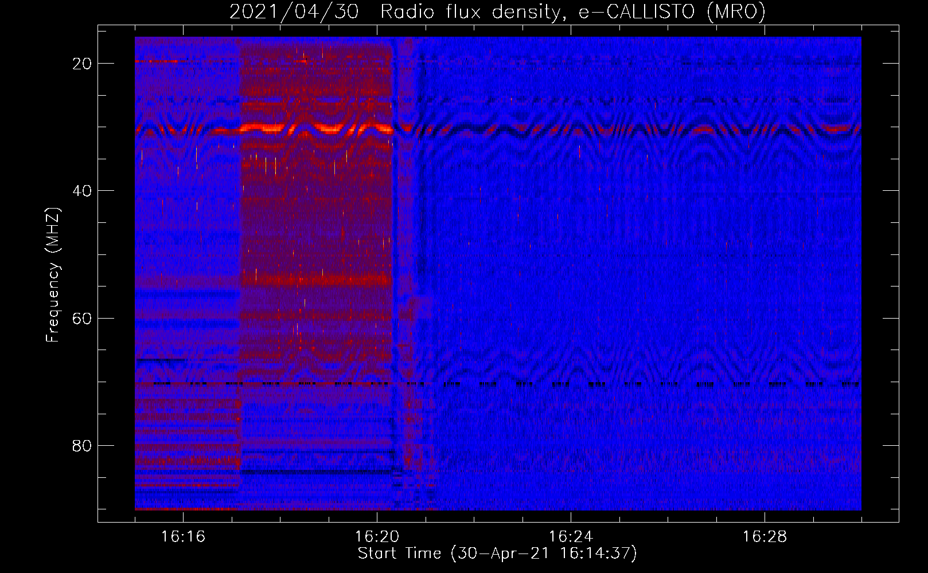Click the frequency tick label '20'
Screen dimensions: 928x573
pyautogui.click(x=83, y=64)
